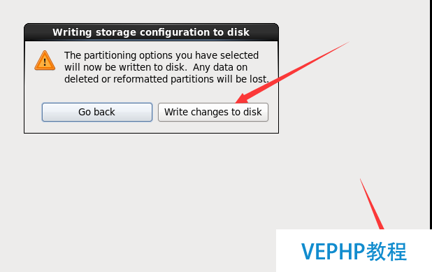Click the exclamation mark inside the warning sign

point(45,63)
